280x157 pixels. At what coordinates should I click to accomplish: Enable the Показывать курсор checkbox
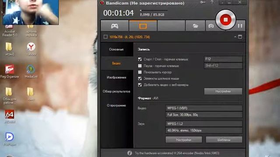[x=140, y=72]
